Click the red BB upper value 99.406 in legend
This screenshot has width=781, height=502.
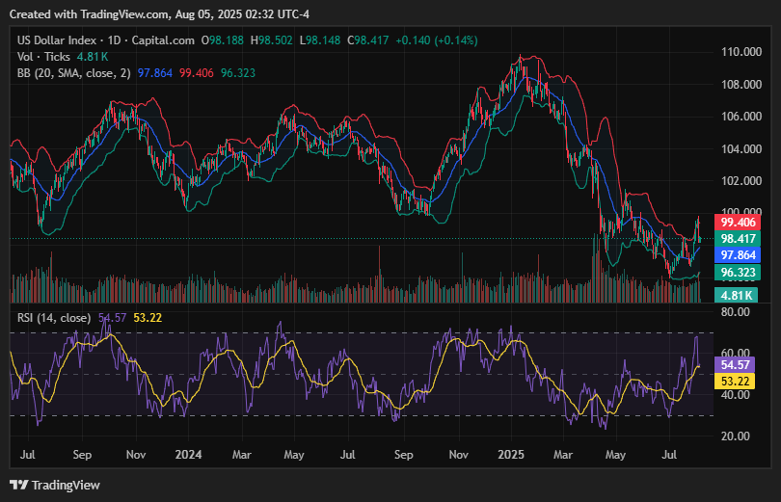coord(197,73)
